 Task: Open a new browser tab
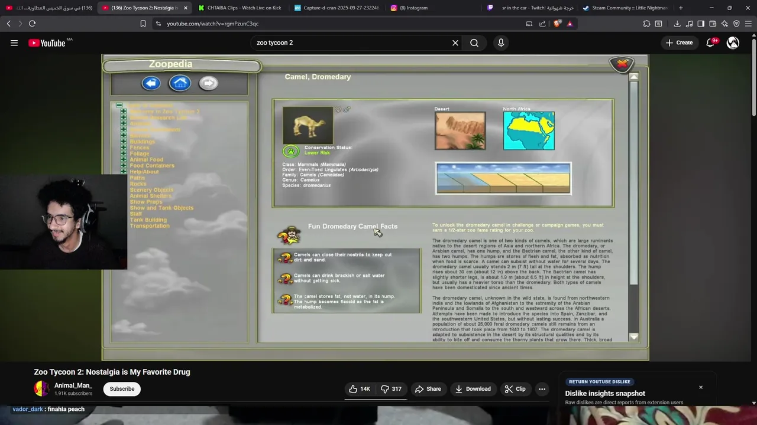point(681,8)
